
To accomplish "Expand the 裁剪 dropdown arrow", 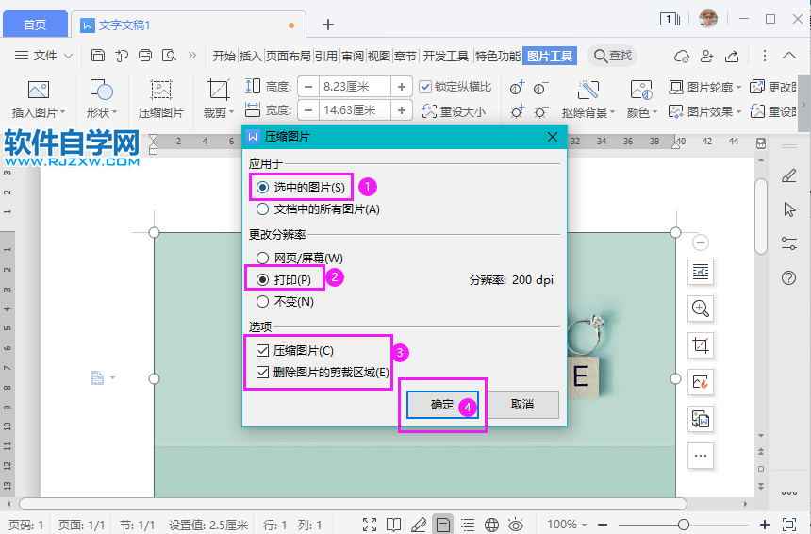I will (x=232, y=112).
